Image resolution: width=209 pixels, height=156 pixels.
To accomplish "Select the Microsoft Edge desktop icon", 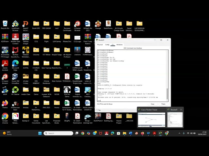I will (x=15, y=66).
